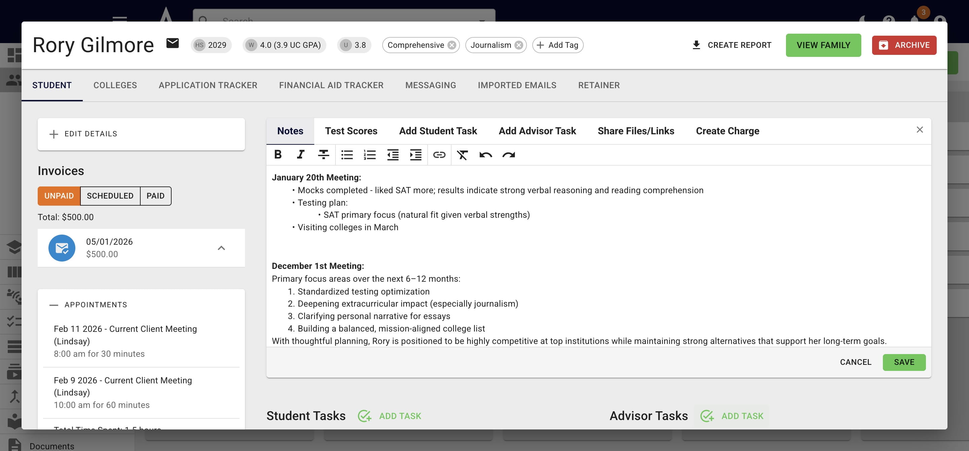Click the Visiting colleges in March bullet
The width and height of the screenshot is (969, 451).
[348, 227]
